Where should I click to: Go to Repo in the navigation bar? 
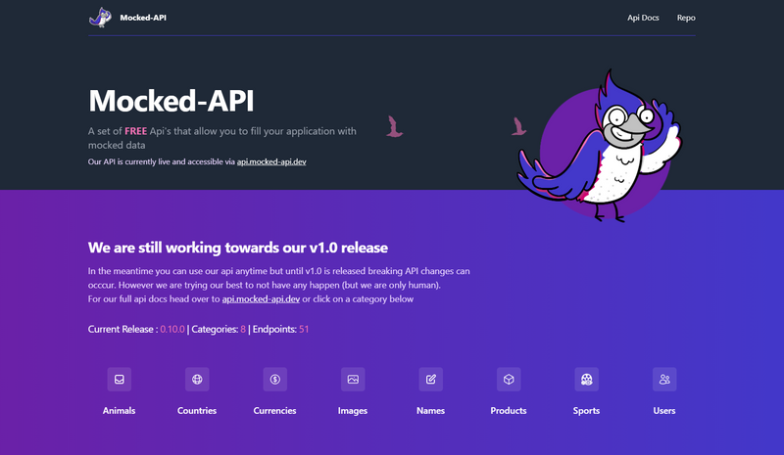pyautogui.click(x=686, y=18)
